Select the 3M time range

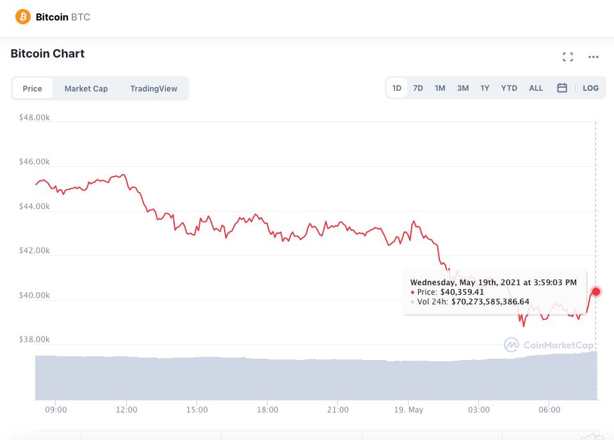pyautogui.click(x=463, y=88)
